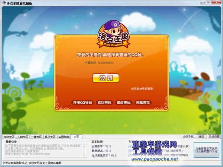
Task: Click 找回密码 button
Action: pyautogui.click(x=104, y=103)
